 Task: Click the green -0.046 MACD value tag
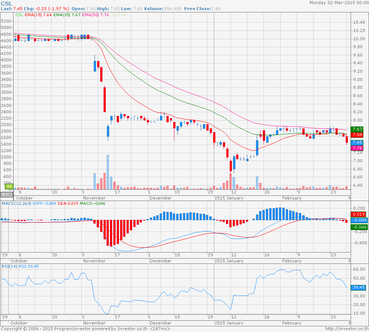point(358,227)
